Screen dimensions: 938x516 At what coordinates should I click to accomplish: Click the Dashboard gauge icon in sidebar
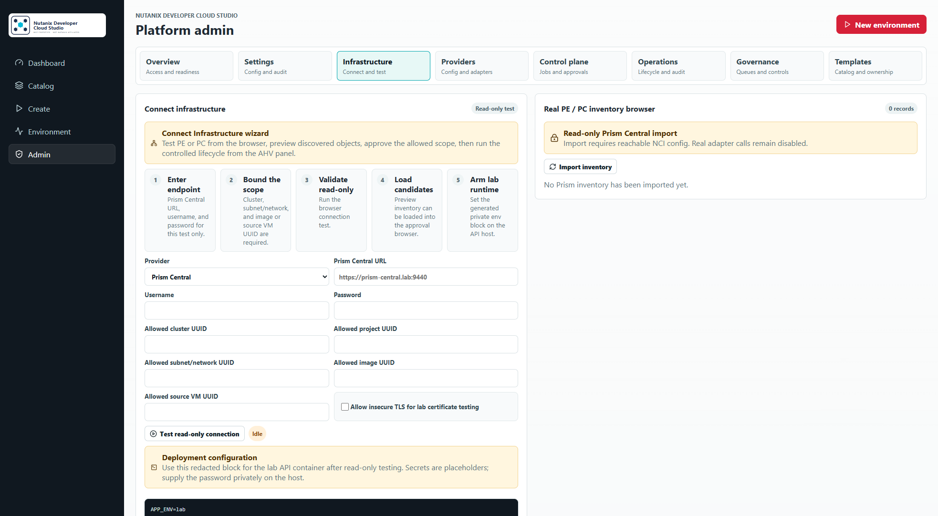click(x=19, y=63)
